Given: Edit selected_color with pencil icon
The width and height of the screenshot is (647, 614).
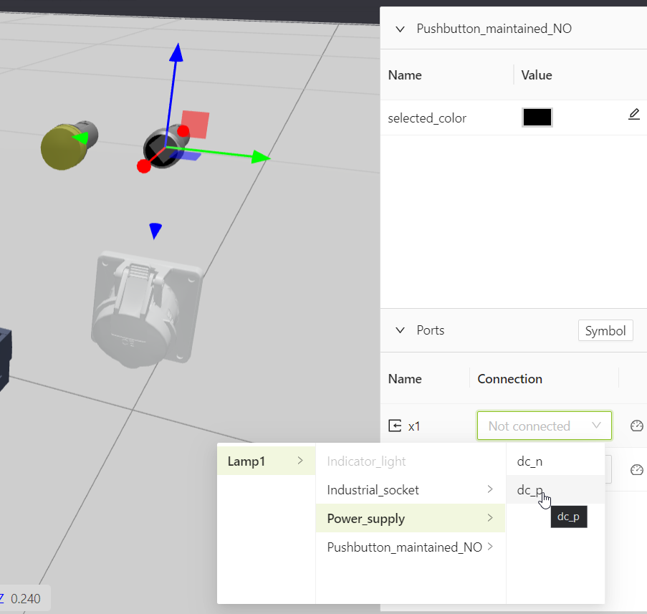Looking at the screenshot, I should [634, 115].
